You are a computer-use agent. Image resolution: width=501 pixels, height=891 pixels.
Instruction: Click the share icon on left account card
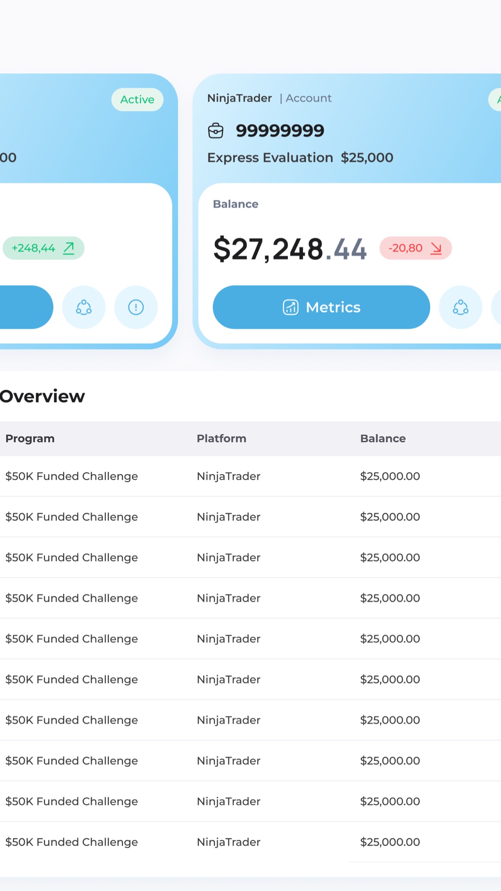(x=84, y=307)
